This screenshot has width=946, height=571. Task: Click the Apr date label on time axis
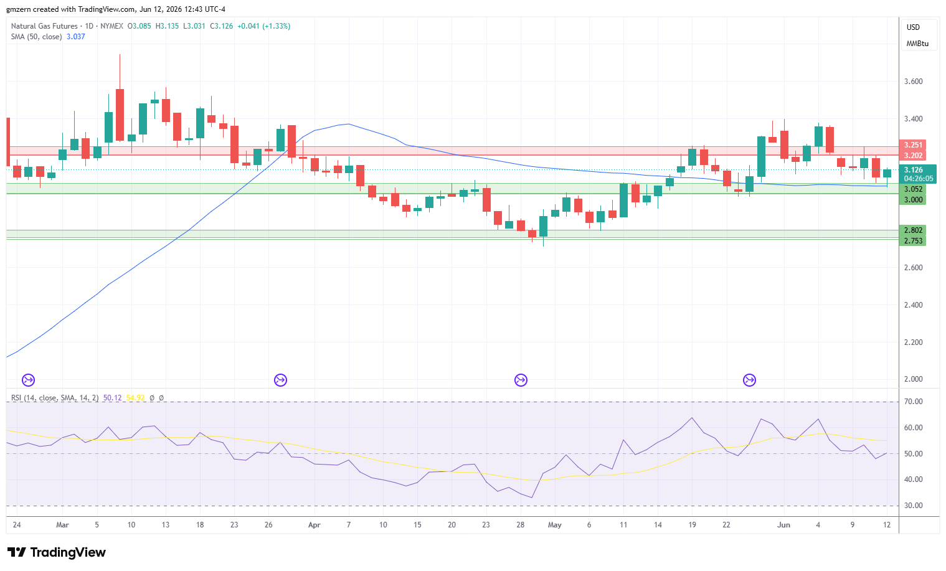pyautogui.click(x=315, y=525)
